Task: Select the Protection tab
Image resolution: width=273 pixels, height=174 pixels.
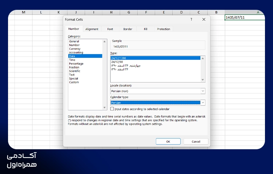Action: coord(164,29)
